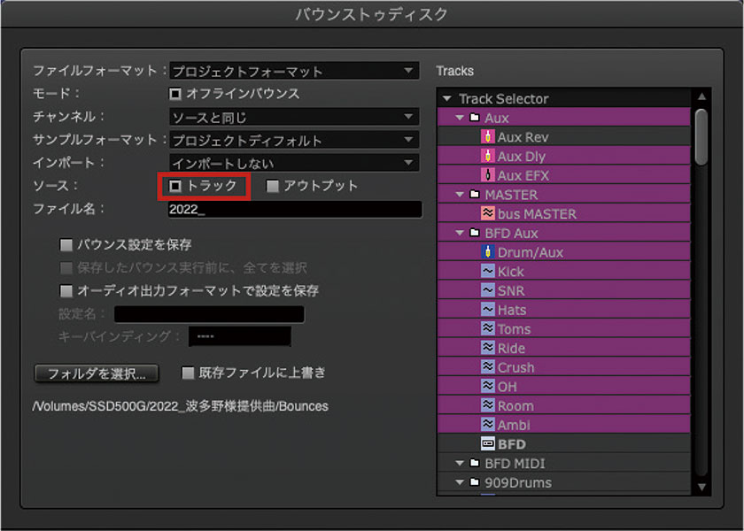Screen dimensions: 744x531
Task: Collapse the MASTER folder
Action: (x=460, y=195)
